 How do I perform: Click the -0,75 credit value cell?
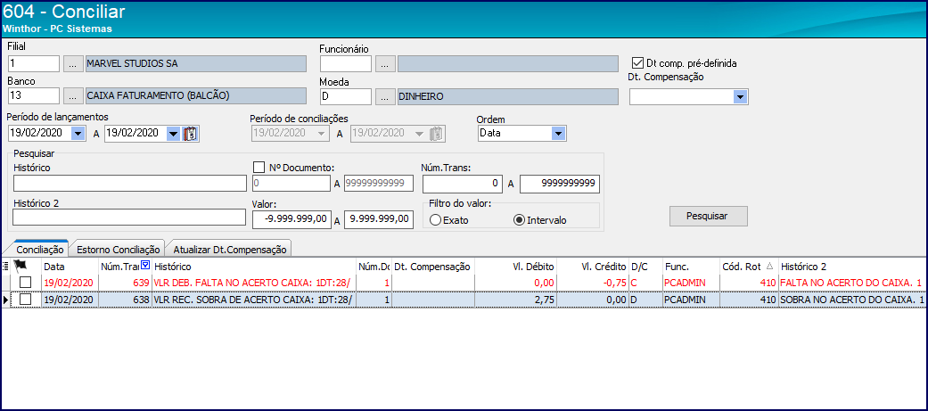pos(593,284)
